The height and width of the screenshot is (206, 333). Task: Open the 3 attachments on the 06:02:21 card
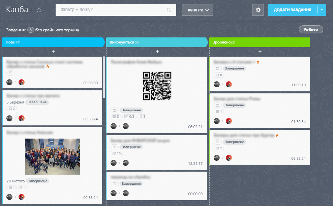[142, 117]
